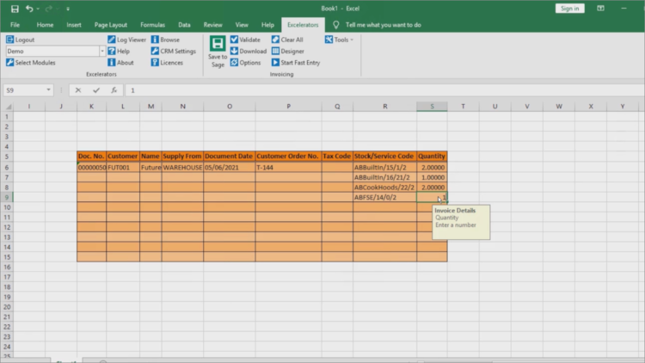Click the Name Box showing S9
The width and height of the screenshot is (645, 363).
click(25, 90)
